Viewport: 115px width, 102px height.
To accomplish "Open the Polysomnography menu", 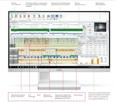I will click(x=28, y=14).
